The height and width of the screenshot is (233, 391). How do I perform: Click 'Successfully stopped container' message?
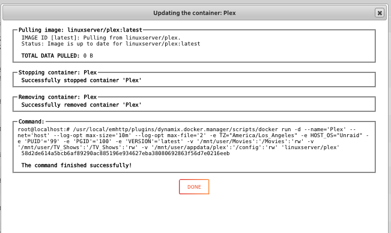click(x=81, y=80)
